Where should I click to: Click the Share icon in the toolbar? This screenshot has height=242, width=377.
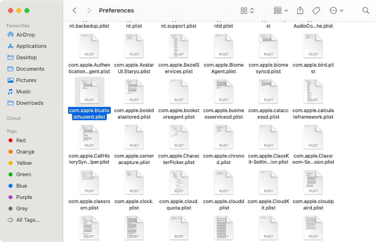300,10
